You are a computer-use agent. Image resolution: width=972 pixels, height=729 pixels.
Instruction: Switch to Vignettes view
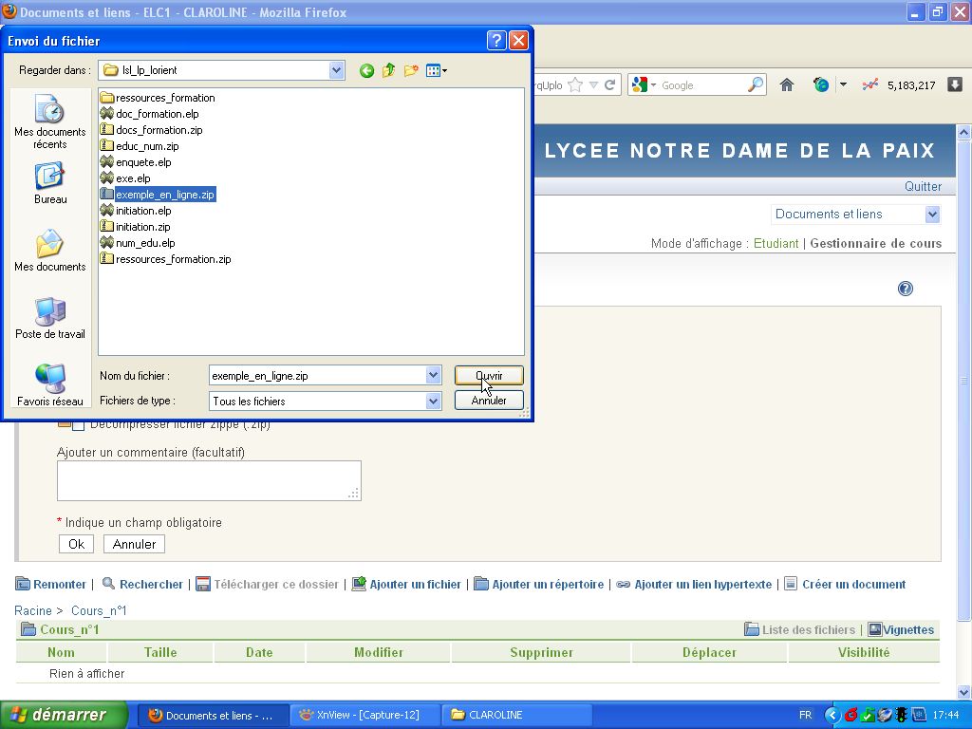click(902, 629)
